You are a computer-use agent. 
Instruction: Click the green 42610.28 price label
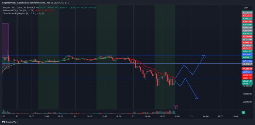(x=247, y=34)
